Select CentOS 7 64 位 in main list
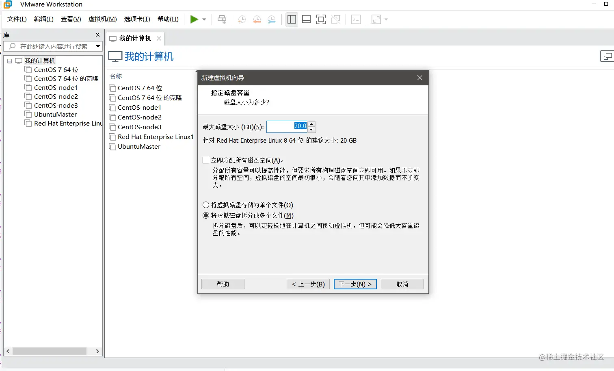The width and height of the screenshot is (614, 371). tap(140, 88)
